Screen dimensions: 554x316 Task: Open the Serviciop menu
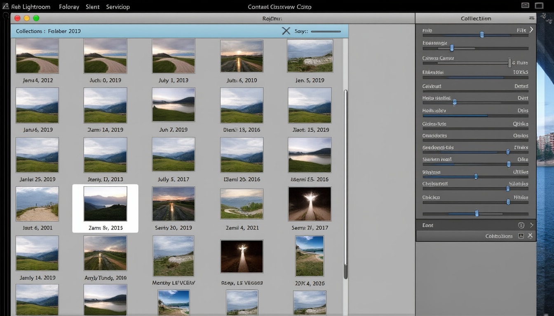tap(118, 7)
